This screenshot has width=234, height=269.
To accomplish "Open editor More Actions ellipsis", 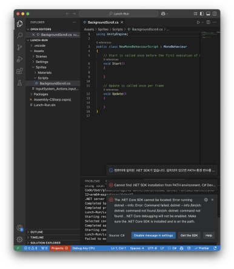I will coord(215,22).
